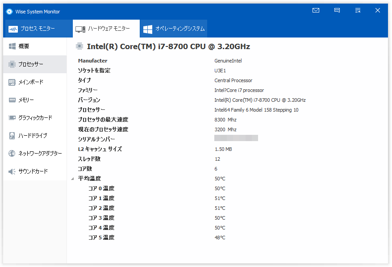Click the sound card speaker icon

click(12, 171)
